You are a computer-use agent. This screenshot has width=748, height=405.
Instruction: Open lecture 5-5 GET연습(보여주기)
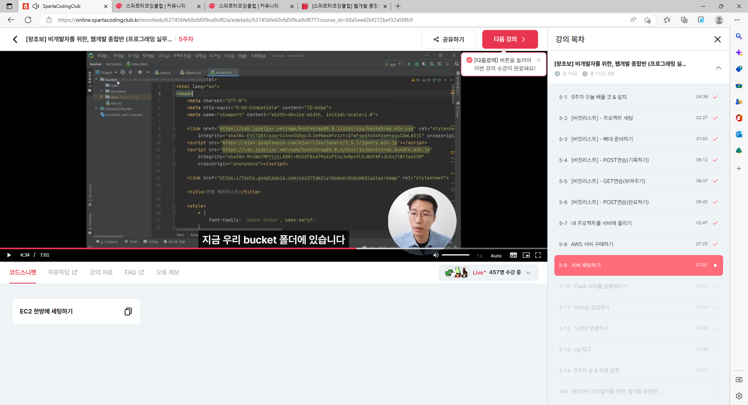pos(639,181)
